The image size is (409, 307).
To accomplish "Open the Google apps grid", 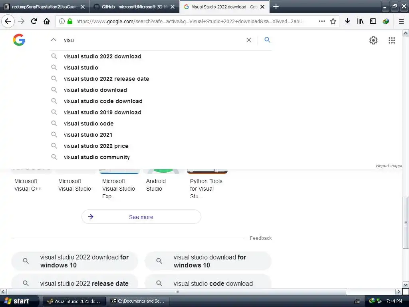I will [x=392, y=40].
